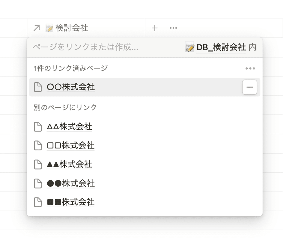Screen dimensions: 307x244
Task: Link the ▲▲株式会社 page
Action: pyautogui.click(x=69, y=164)
